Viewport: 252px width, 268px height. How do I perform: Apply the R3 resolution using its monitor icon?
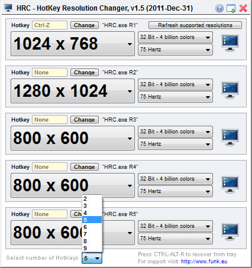(x=230, y=138)
